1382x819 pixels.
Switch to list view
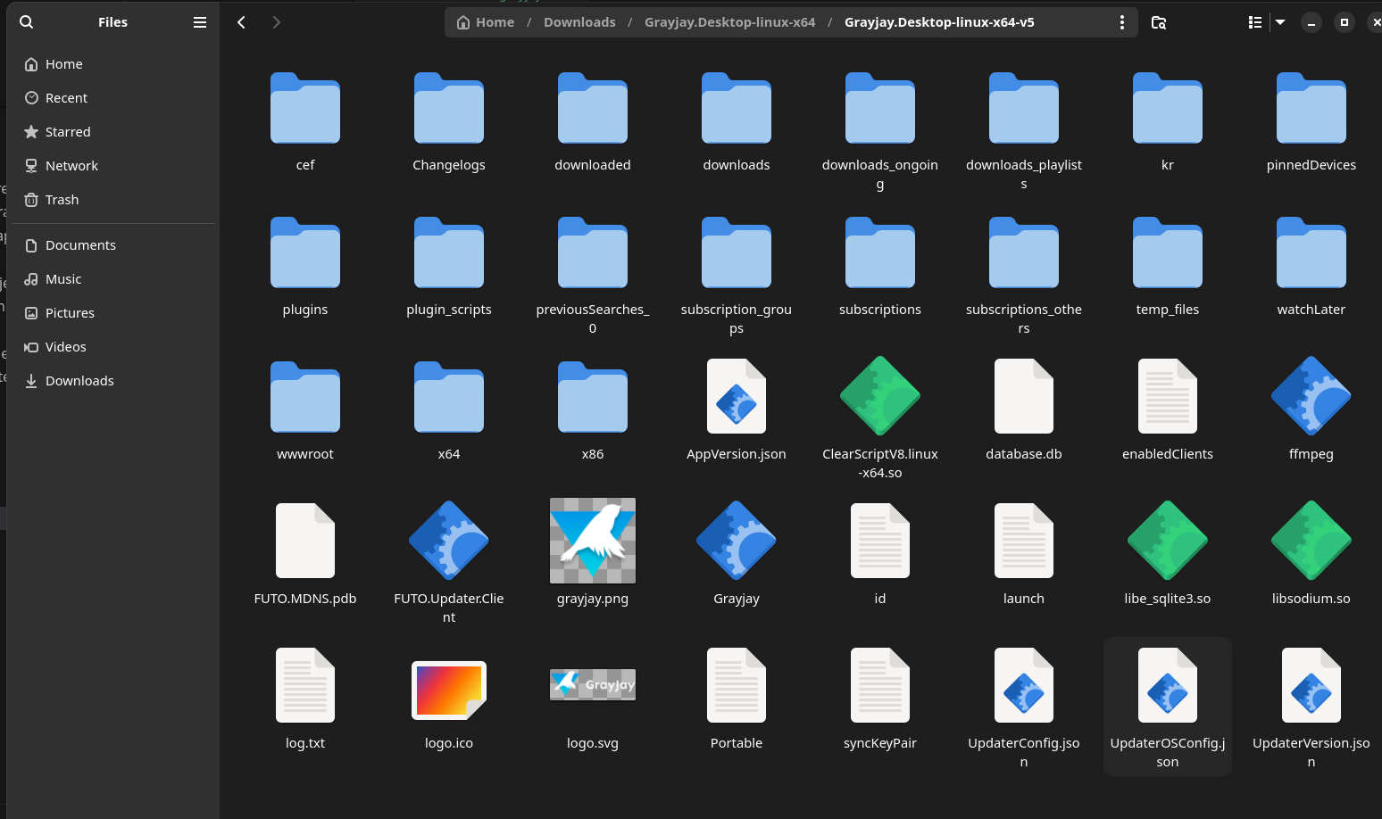pos(1255,22)
